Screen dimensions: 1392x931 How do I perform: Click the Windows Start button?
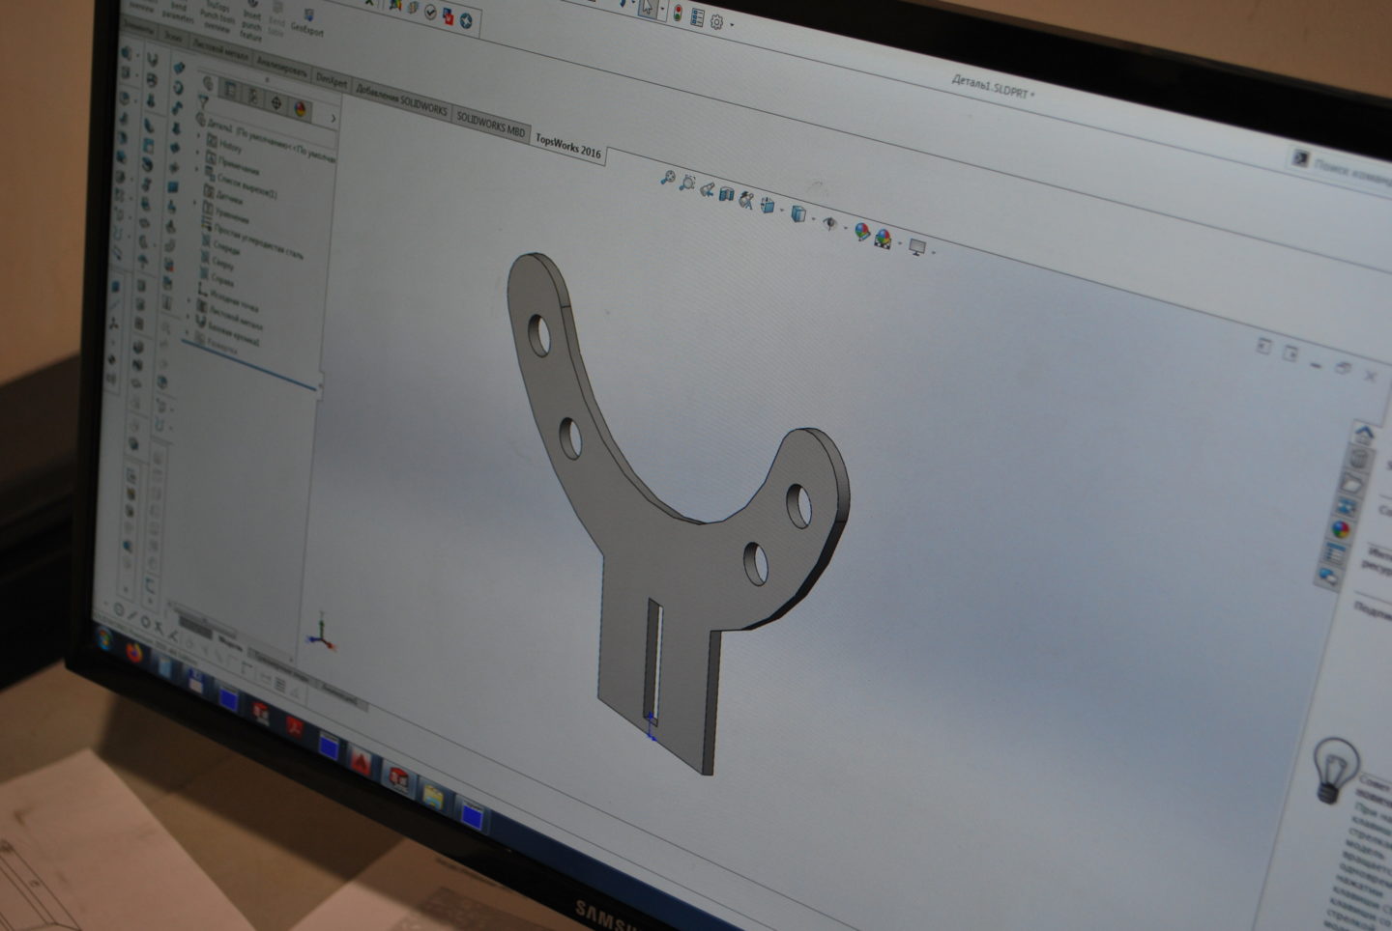click(x=105, y=636)
